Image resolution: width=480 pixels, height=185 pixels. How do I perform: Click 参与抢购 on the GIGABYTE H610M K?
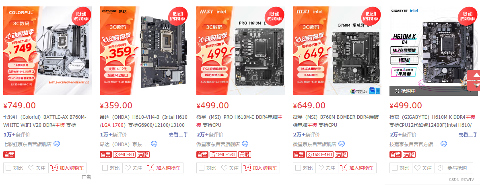454,168
